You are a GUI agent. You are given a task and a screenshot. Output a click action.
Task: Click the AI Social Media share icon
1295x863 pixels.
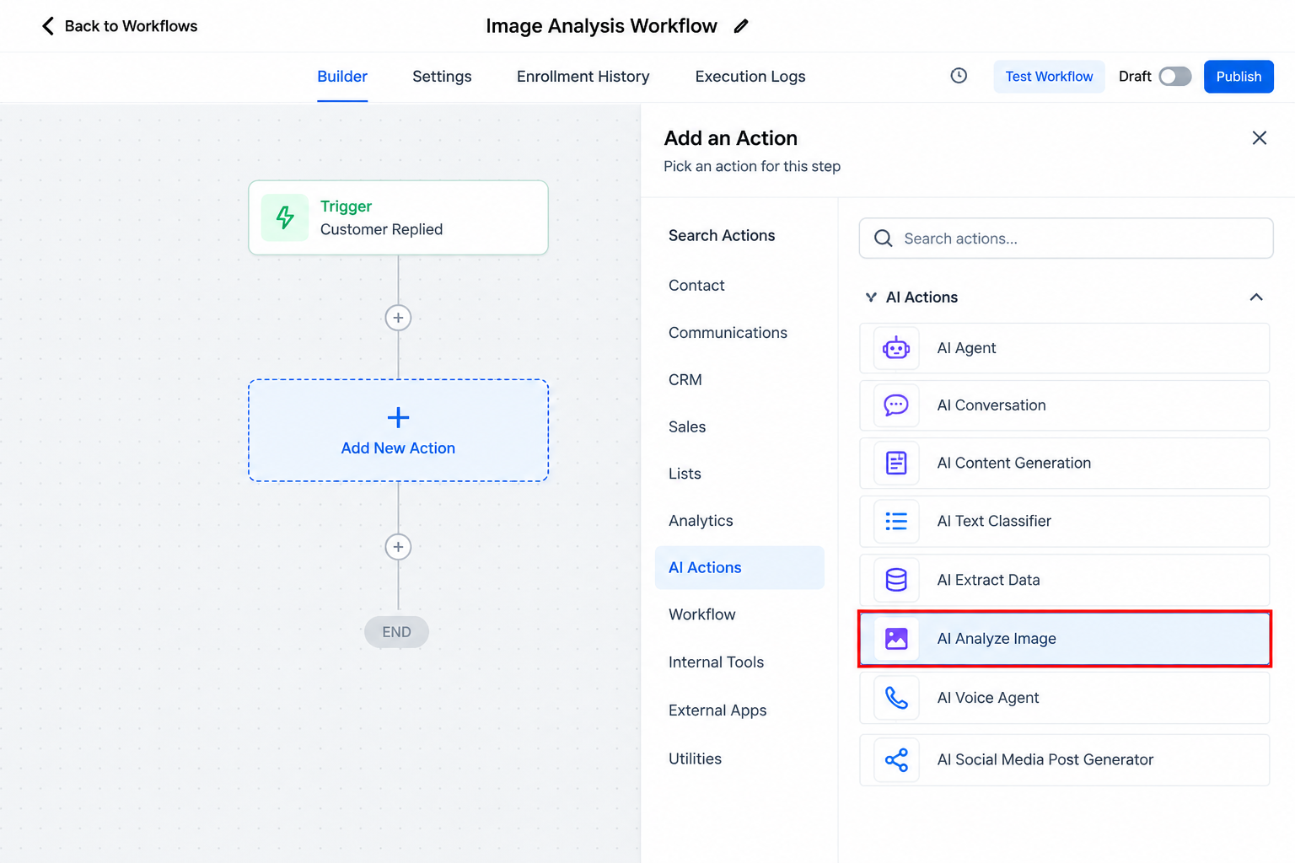[x=896, y=760]
